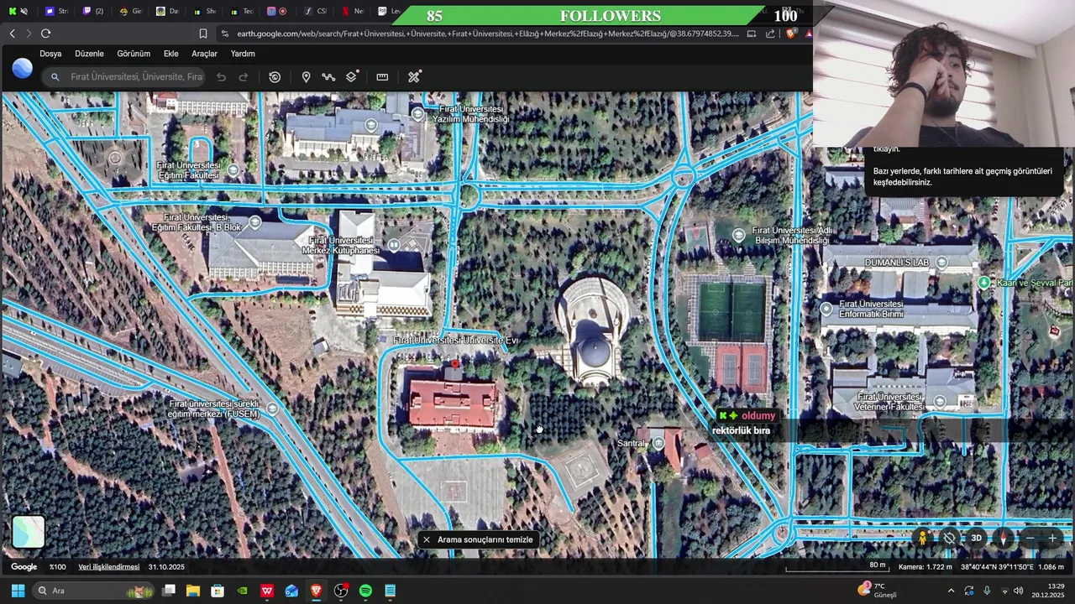Show hidden system tray icons chevron
The image size is (1075, 604).
pyautogui.click(x=951, y=591)
